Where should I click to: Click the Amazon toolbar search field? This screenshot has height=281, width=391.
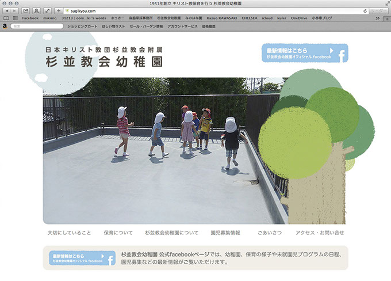tap(37, 26)
